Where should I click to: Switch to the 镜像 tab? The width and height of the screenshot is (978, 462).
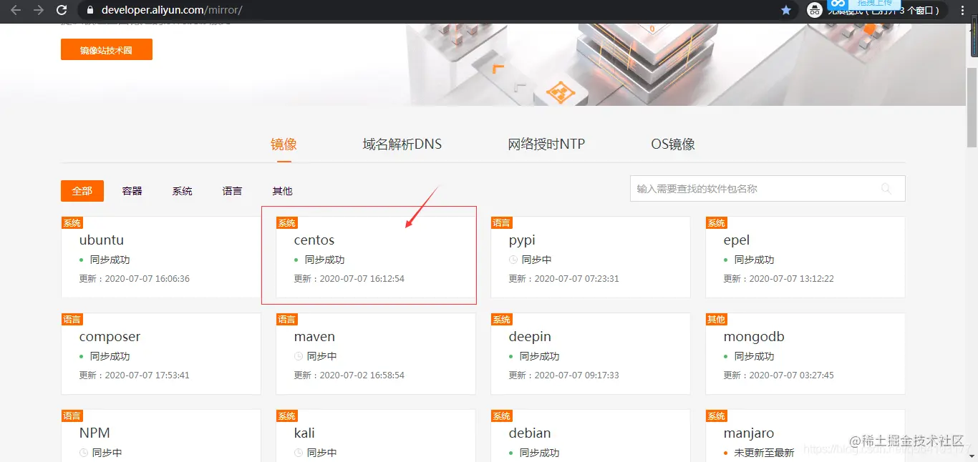click(x=284, y=144)
